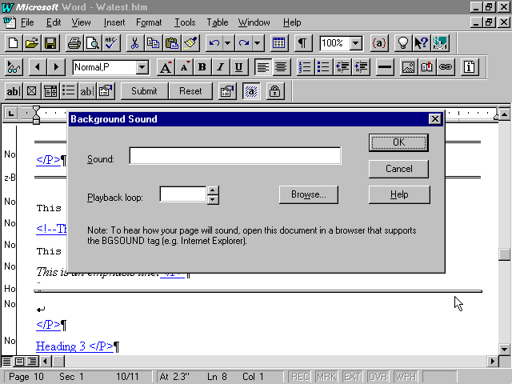
Task: Expand the Normal,P style dropdown
Action: 142,67
